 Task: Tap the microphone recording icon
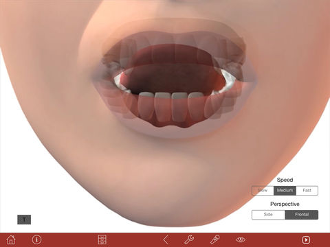pyautogui.click(x=215, y=239)
